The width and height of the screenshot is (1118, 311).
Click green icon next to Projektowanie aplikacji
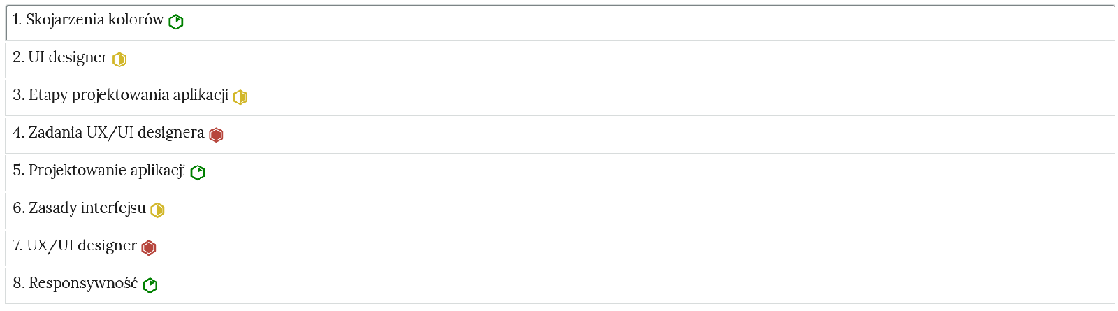point(198,173)
